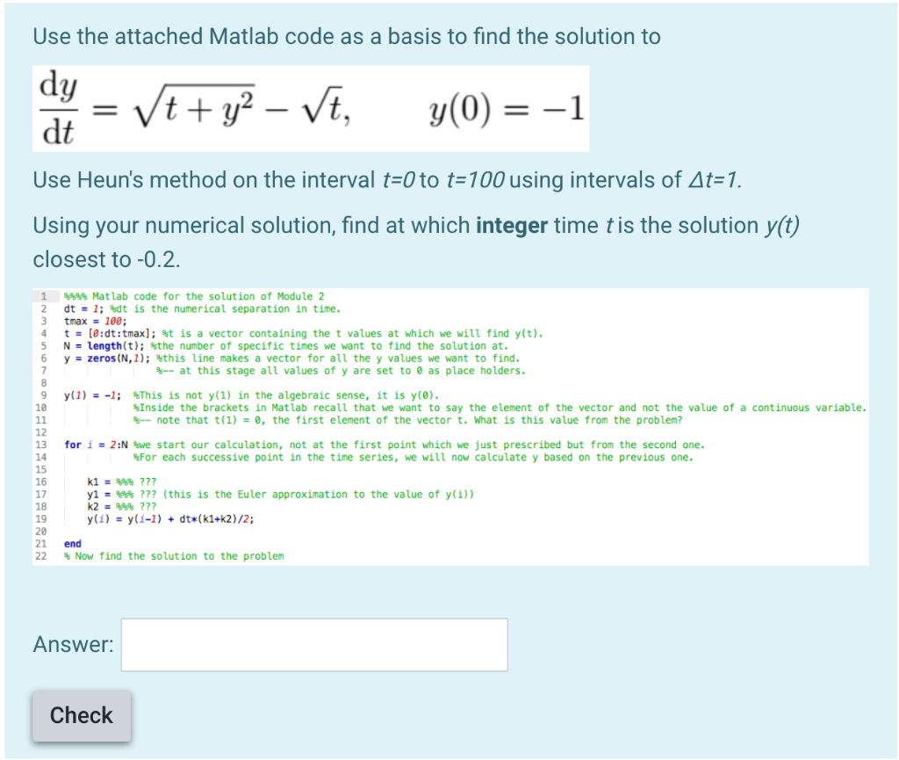The height and width of the screenshot is (760, 899).
Task: Click the bold word 'integer'
Action: [512, 226]
